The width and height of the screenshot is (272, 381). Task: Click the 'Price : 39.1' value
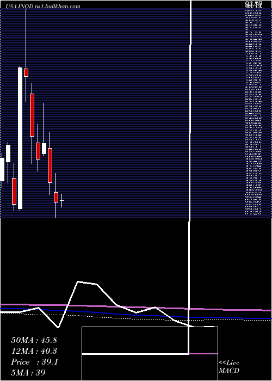coord(34,362)
